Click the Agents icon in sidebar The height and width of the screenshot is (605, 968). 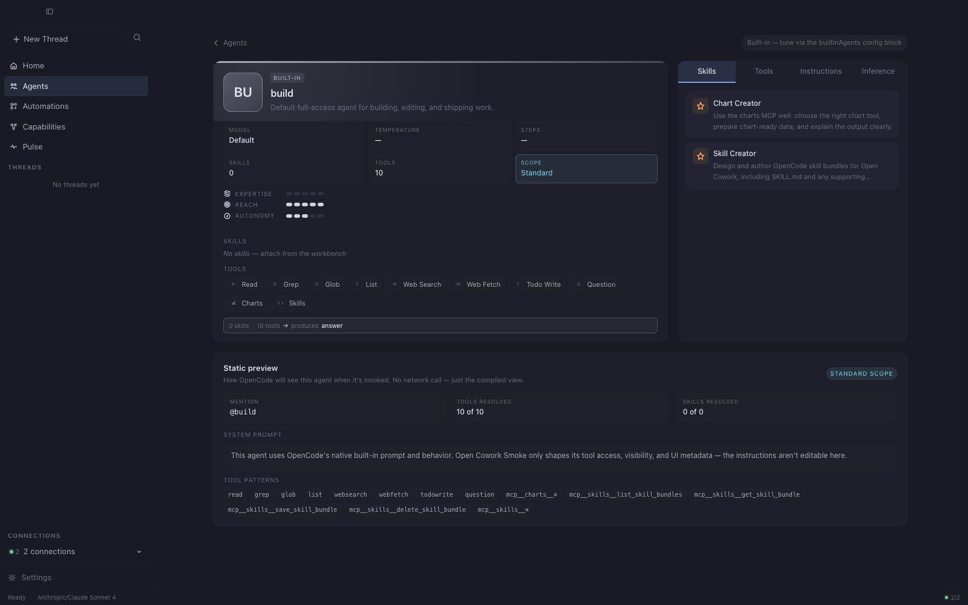[13, 87]
